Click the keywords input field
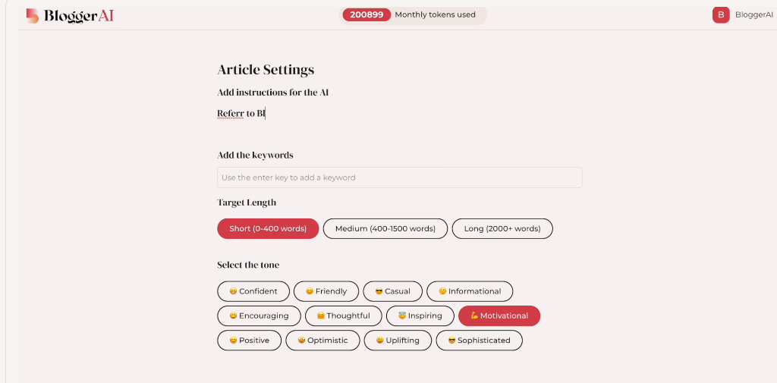The width and height of the screenshot is (777, 383). (399, 177)
